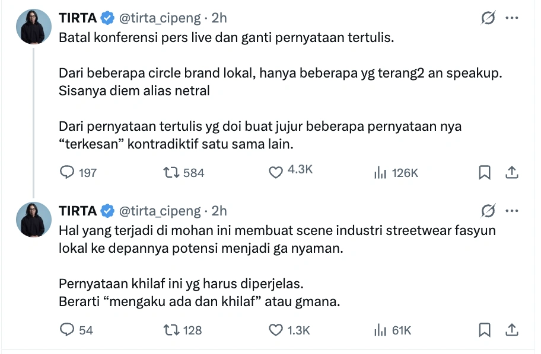Open the more options menu on second tweet
The image size is (541, 354).
pyautogui.click(x=513, y=211)
